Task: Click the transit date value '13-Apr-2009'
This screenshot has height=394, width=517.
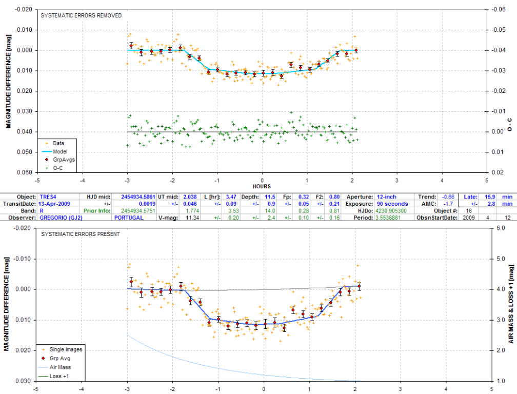Action: point(54,204)
